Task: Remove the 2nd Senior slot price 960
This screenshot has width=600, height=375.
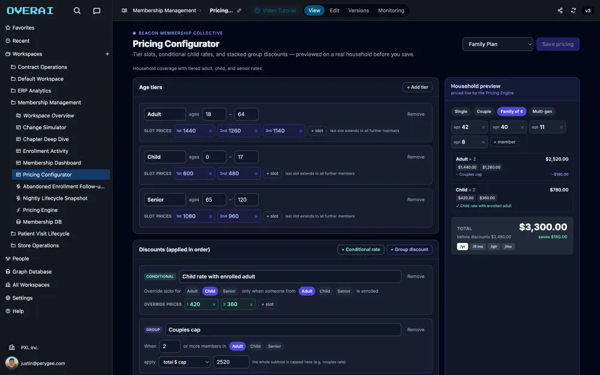Action: (256, 217)
